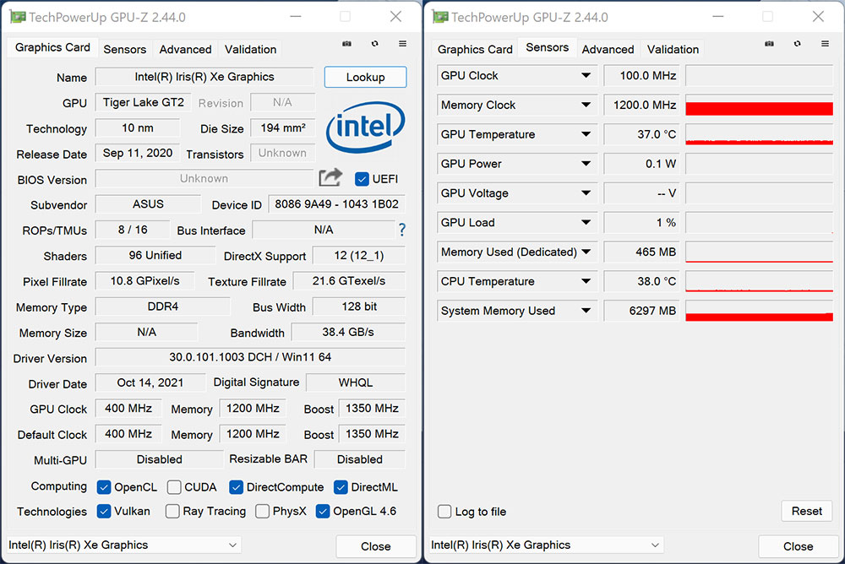The width and height of the screenshot is (845, 564).
Task: Click the Driver Version field
Action: click(250, 357)
